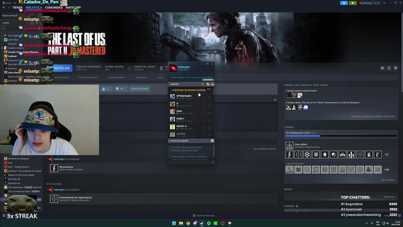
Task: Open game info circle icon
Action: pos(389,68)
